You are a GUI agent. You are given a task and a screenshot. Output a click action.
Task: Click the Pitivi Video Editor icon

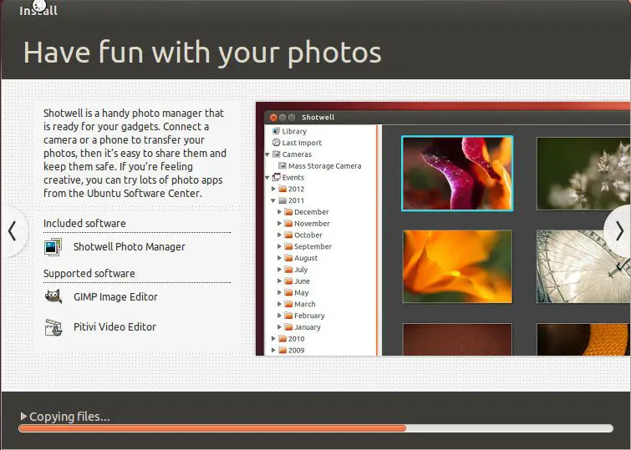[53, 327]
